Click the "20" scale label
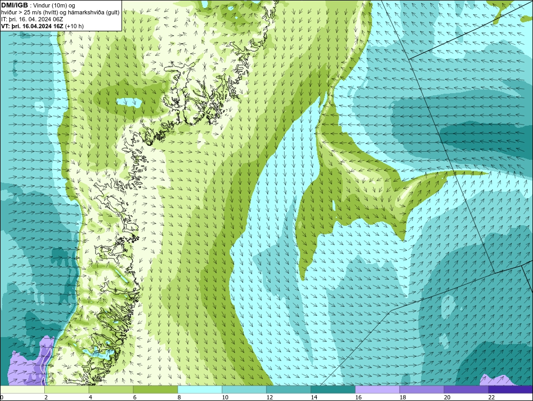Viewport: 533px width, 401px height. 447,398
